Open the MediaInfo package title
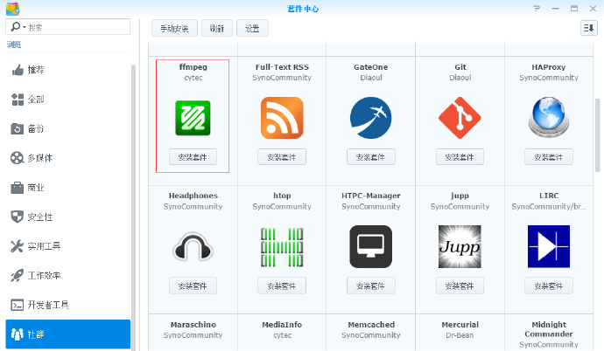The height and width of the screenshot is (351, 604). click(x=282, y=325)
